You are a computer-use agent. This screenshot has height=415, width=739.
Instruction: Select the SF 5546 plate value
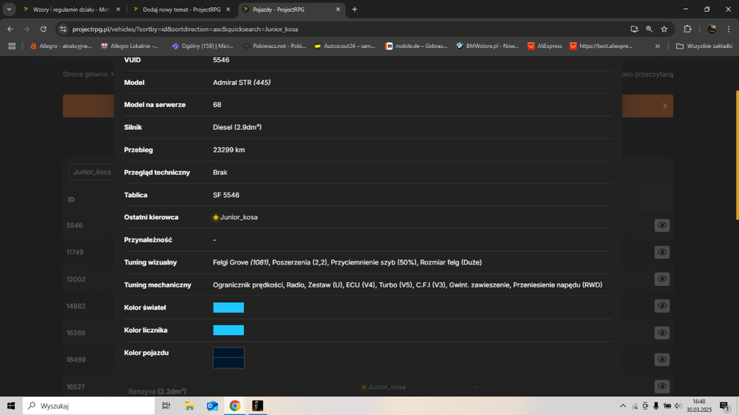pos(226,195)
